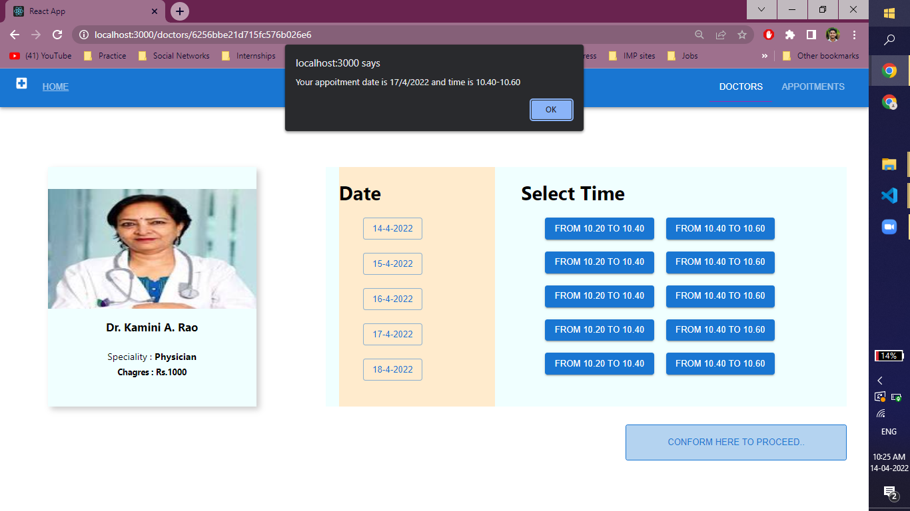Click the hospital plus icon in the navbar
The width and height of the screenshot is (910, 511).
point(21,84)
